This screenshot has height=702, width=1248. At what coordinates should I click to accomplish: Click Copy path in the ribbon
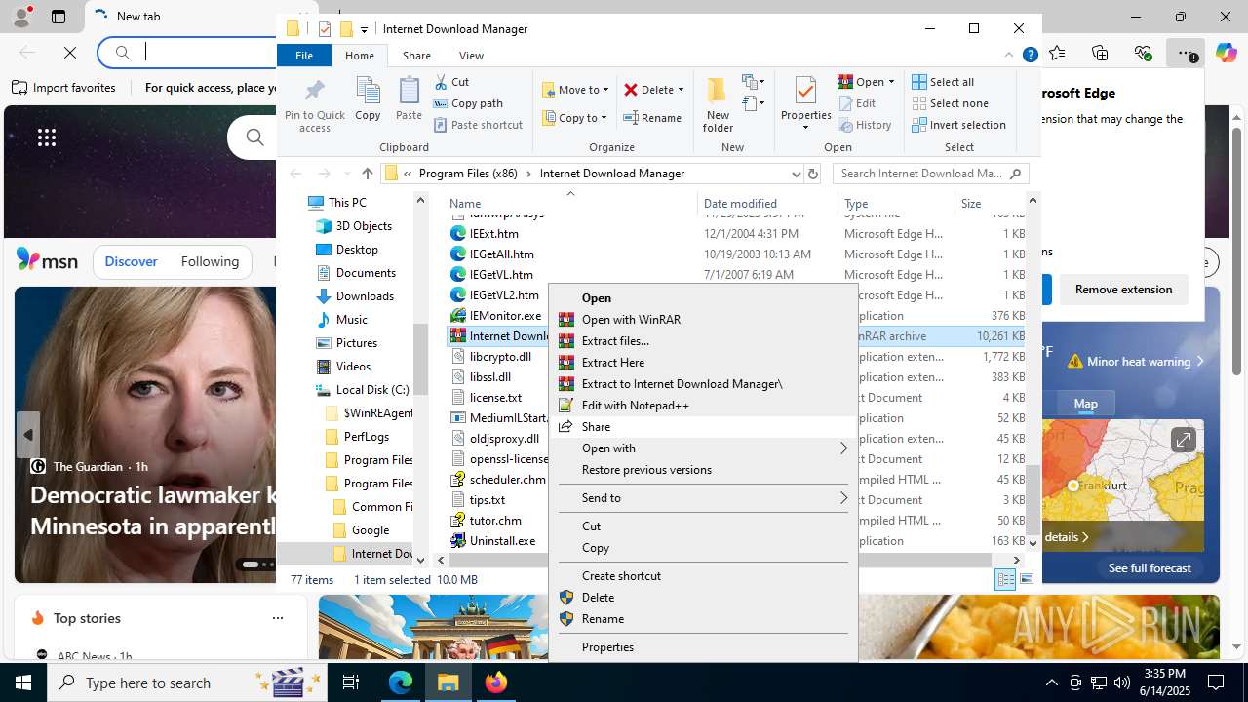[468, 103]
